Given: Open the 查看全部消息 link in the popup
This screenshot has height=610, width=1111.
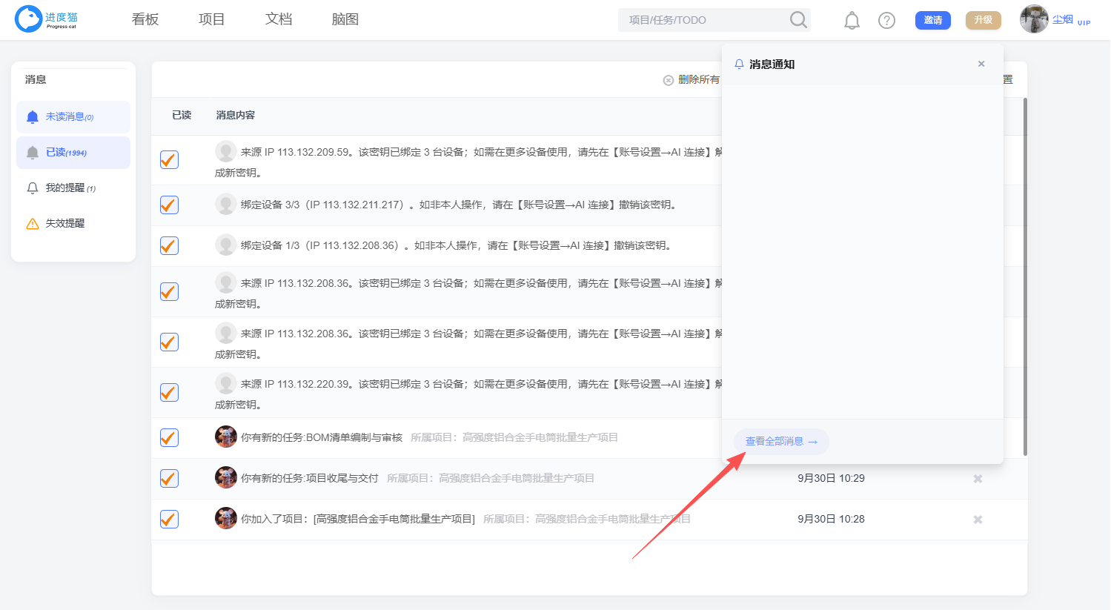Looking at the screenshot, I should [x=781, y=442].
